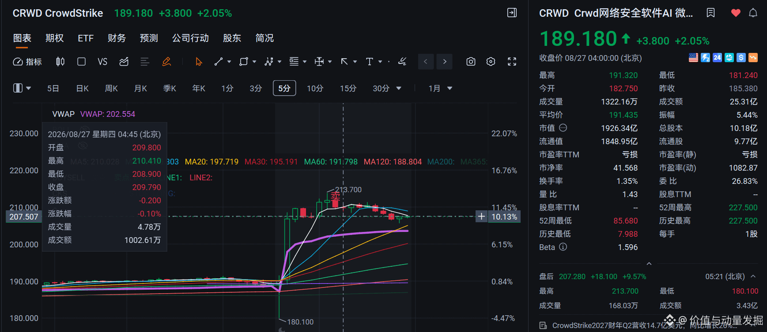The width and height of the screenshot is (767, 332).
Task: Click the blue 24 badge
Action: [x=717, y=58]
